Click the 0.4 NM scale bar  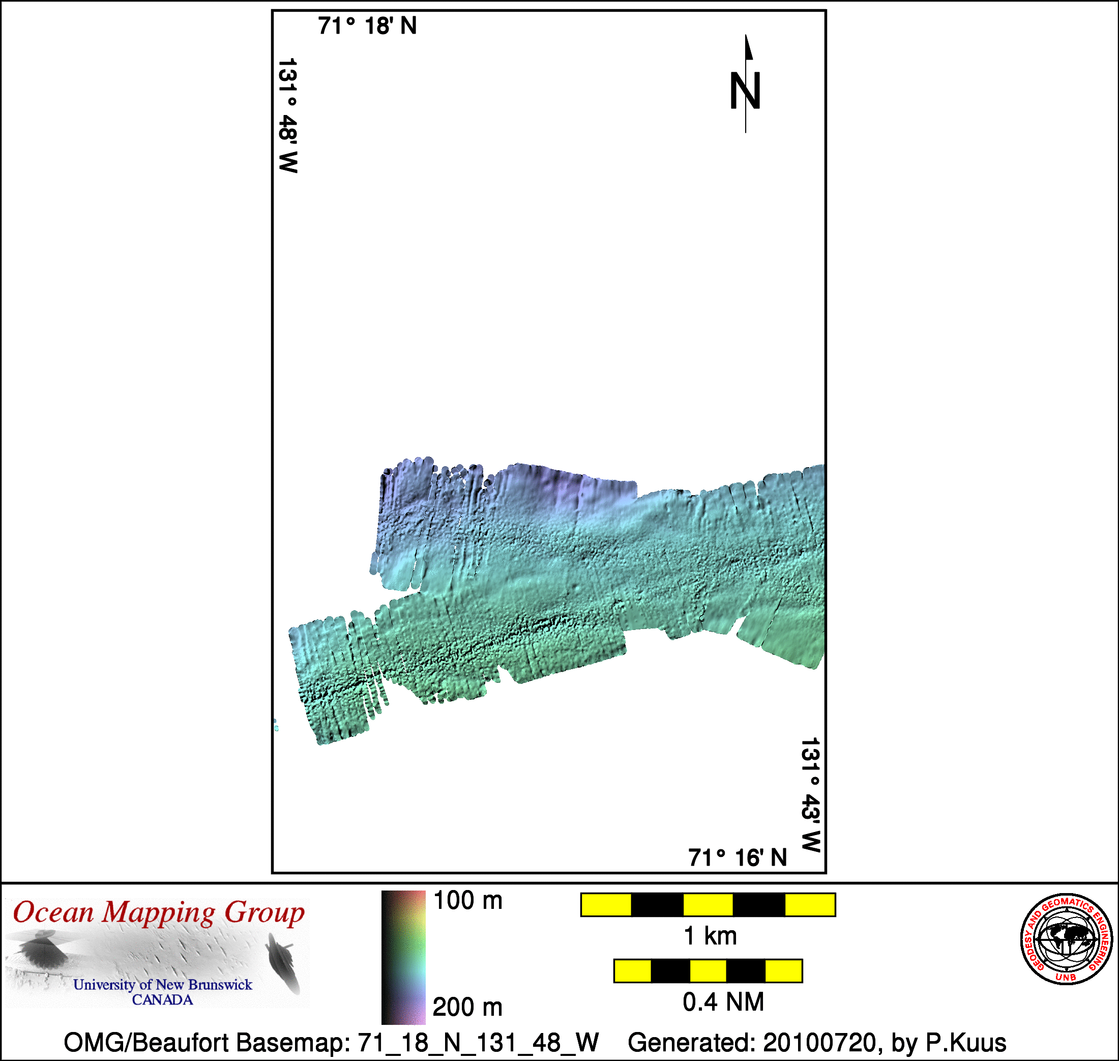coord(708,970)
